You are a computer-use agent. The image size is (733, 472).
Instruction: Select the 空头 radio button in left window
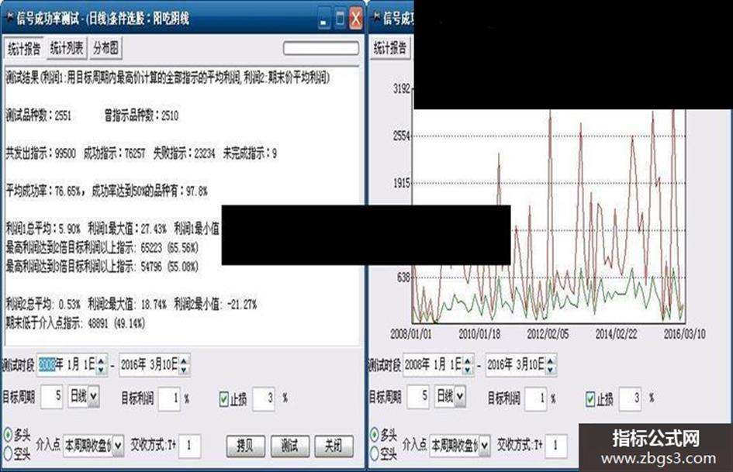coord(8,453)
